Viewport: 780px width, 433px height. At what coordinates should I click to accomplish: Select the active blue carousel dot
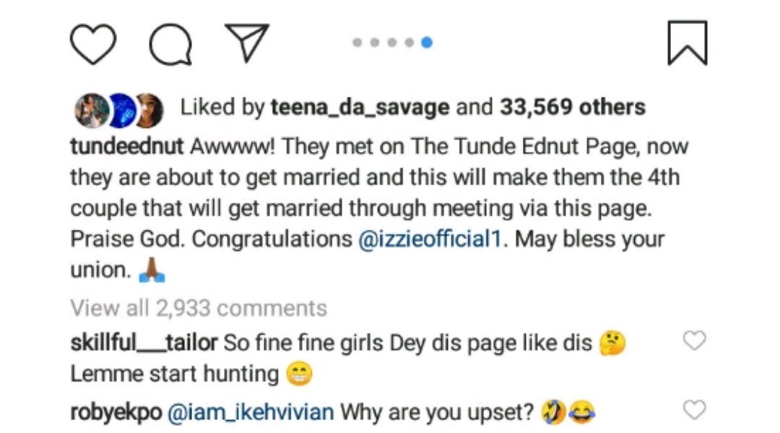click(x=427, y=43)
